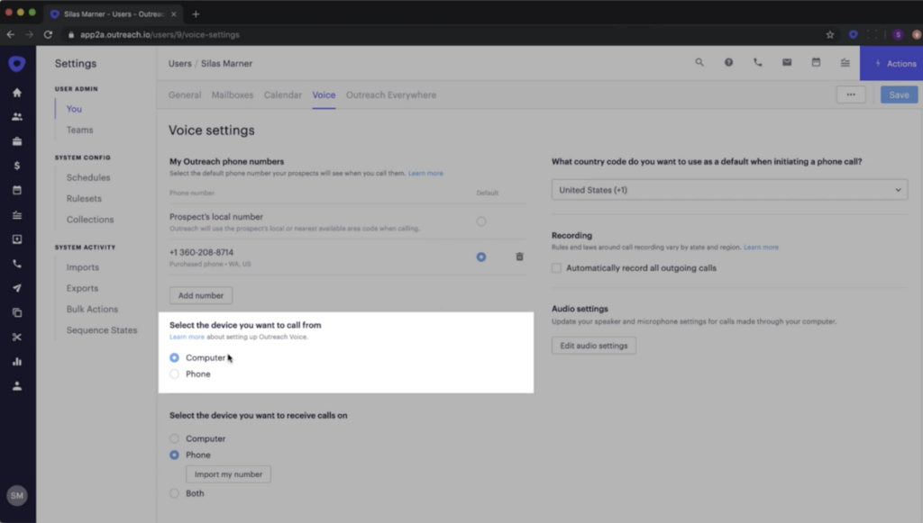Open Schedules under System Config
The height and width of the screenshot is (523, 923).
pos(88,177)
